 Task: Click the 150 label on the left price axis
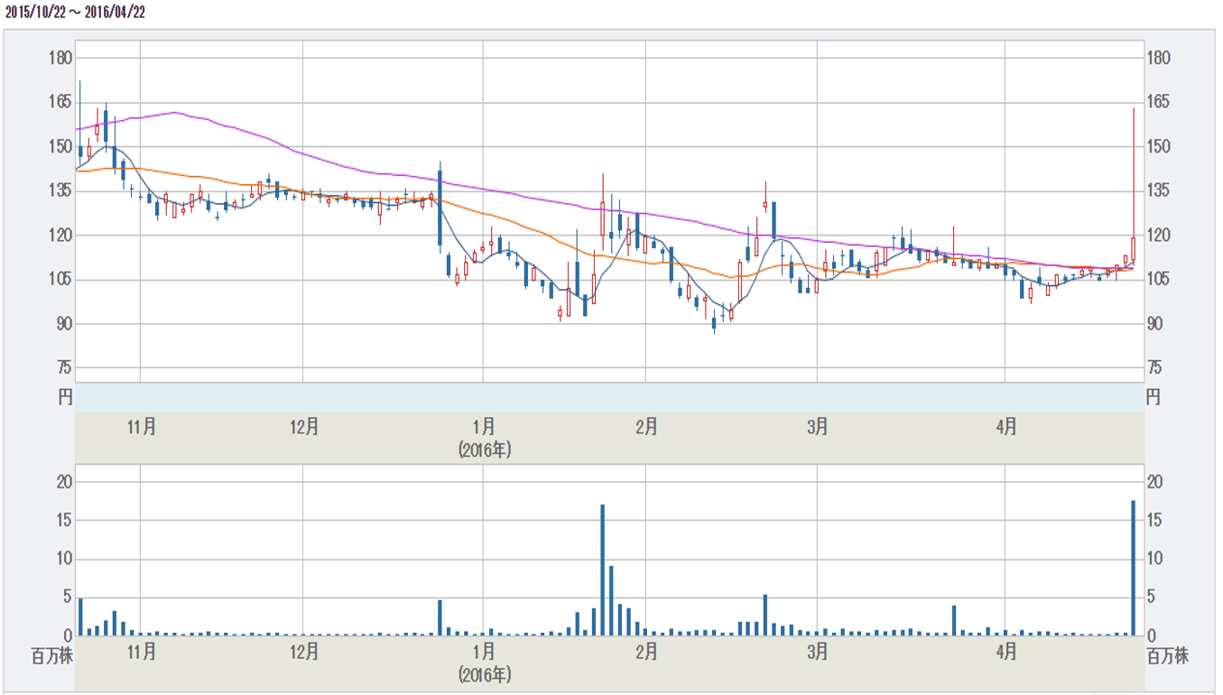pos(60,147)
